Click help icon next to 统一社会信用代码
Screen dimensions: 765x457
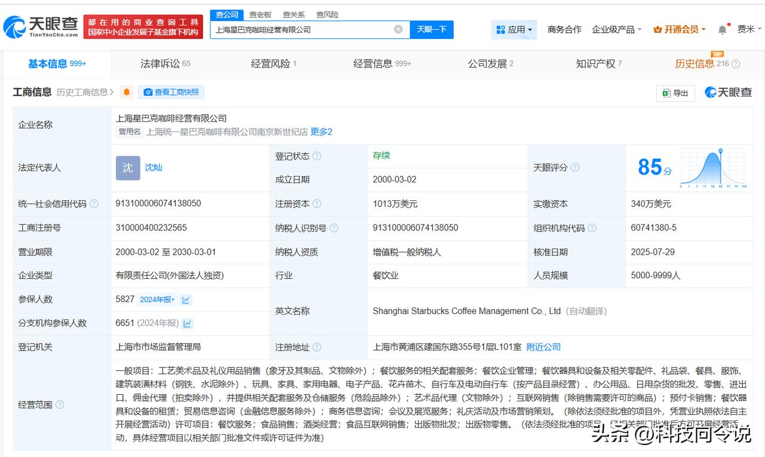click(94, 204)
